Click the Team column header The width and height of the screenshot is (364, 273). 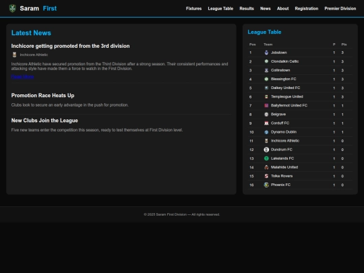pos(268,44)
